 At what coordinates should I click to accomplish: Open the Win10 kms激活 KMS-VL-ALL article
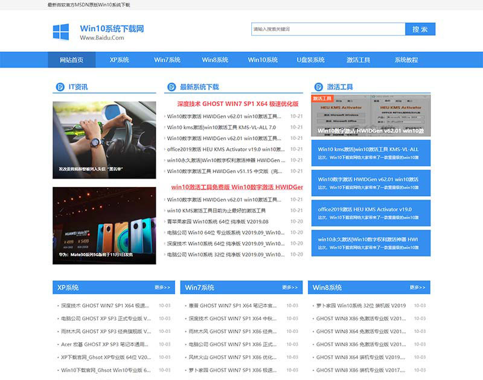(x=220, y=127)
